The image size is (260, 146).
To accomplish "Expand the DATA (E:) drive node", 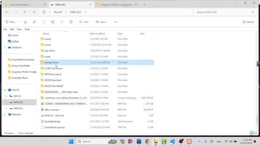I will pos(6,108).
